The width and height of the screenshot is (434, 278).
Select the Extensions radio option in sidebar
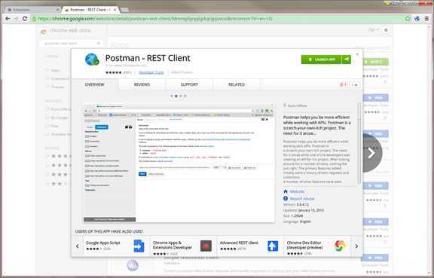click(47, 78)
